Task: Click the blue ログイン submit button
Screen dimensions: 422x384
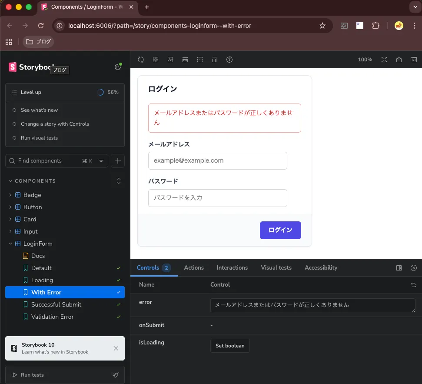Action: [280, 230]
